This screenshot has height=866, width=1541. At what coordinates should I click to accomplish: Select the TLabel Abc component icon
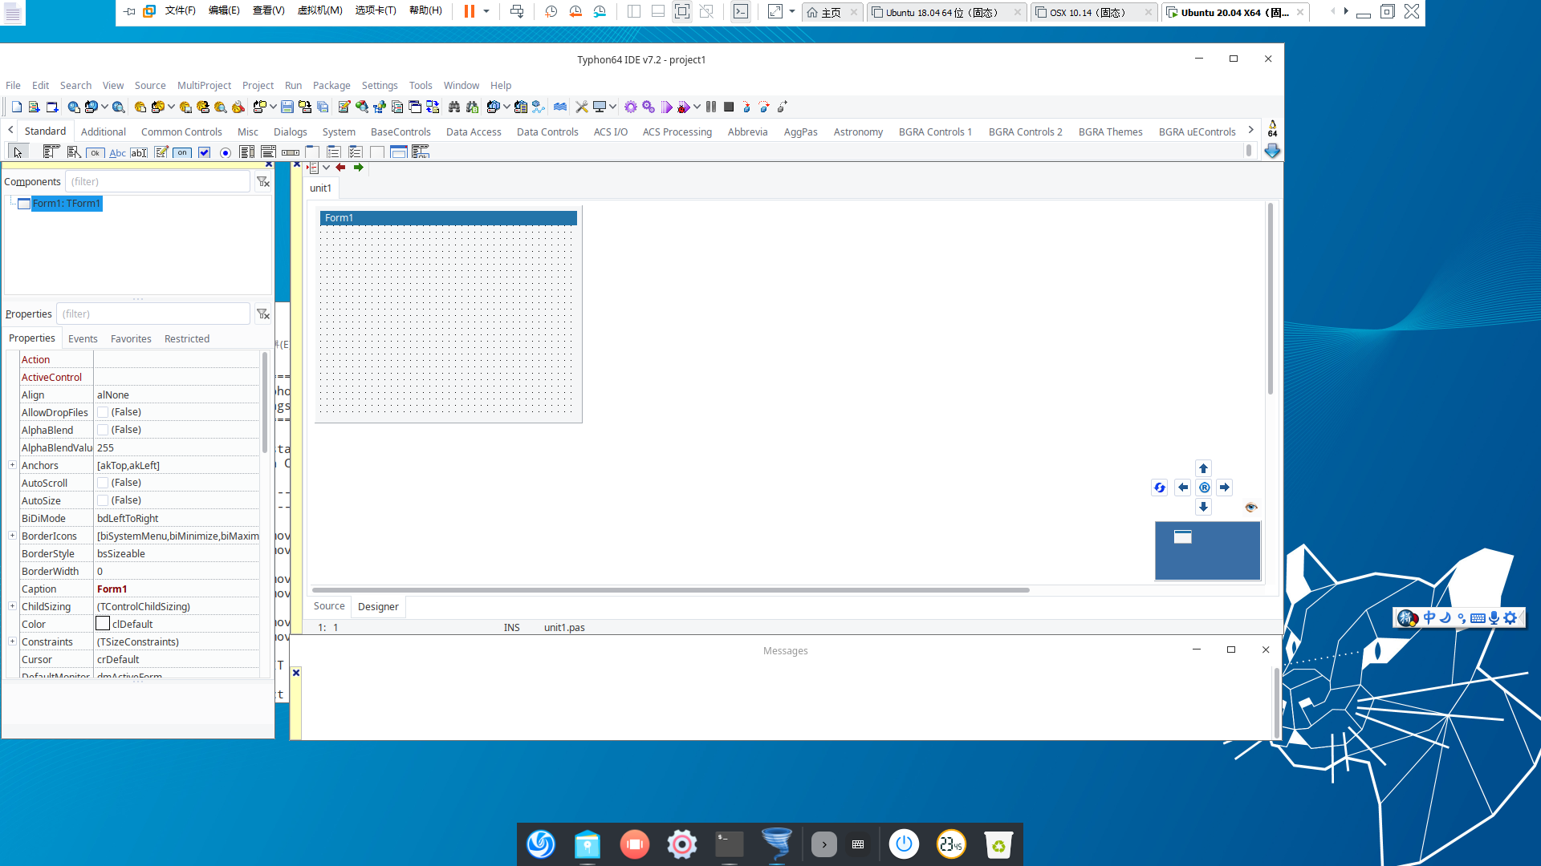(117, 152)
